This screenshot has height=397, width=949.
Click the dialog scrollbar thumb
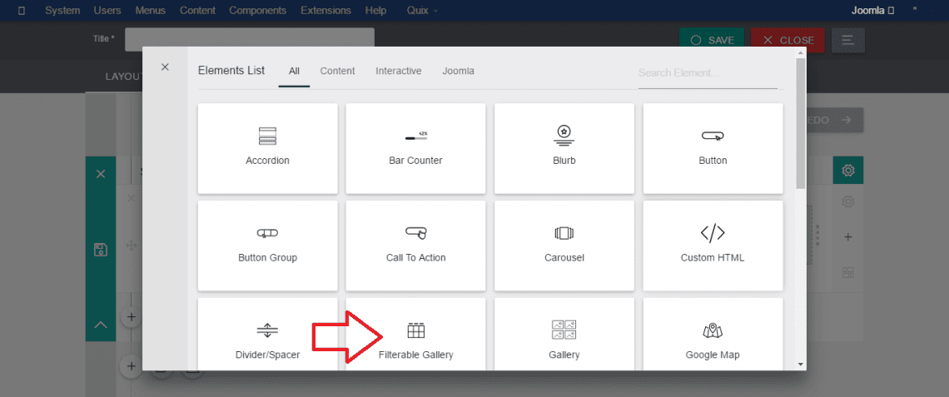pyautogui.click(x=801, y=123)
